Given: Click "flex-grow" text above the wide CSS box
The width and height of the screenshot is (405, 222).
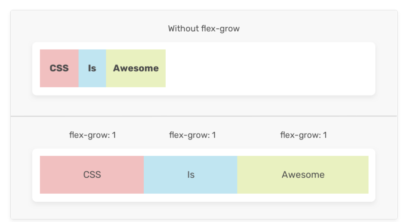Looking at the screenshot, I should [x=89, y=136].
